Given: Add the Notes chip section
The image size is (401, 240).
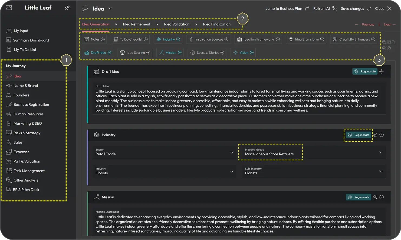Looking at the screenshot, I should (x=103, y=39).
